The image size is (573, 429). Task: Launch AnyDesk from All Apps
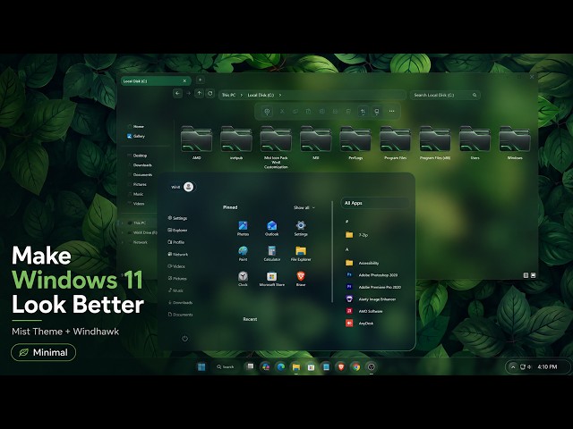(x=360, y=323)
